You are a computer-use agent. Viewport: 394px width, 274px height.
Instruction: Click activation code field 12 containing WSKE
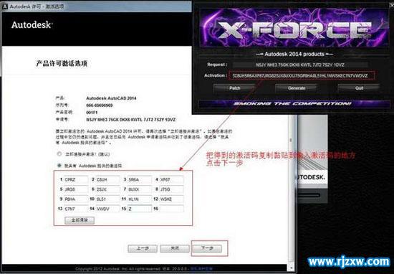pos(172,199)
